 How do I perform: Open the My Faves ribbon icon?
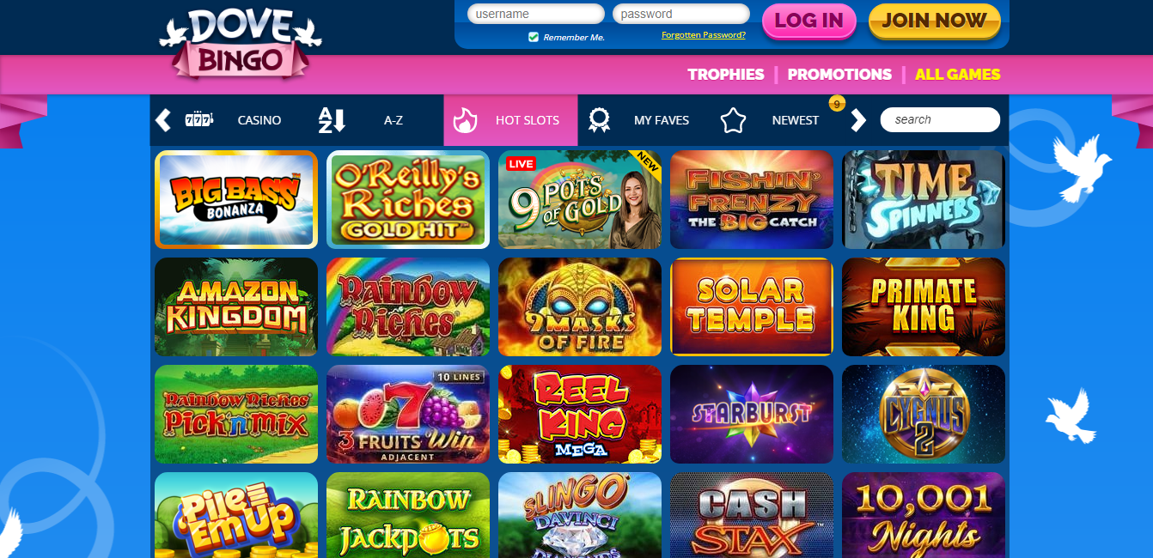[x=599, y=120]
